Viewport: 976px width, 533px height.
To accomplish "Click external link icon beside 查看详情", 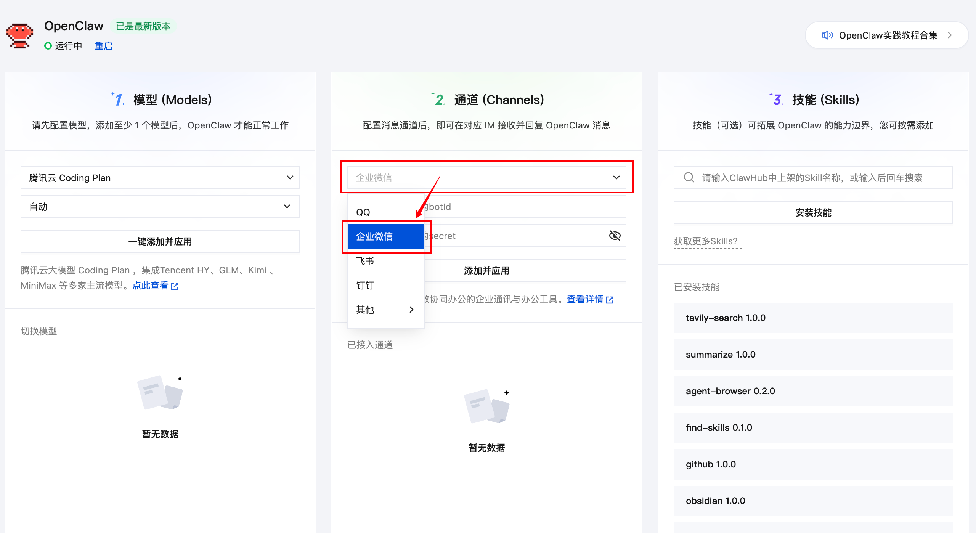I will coord(610,300).
